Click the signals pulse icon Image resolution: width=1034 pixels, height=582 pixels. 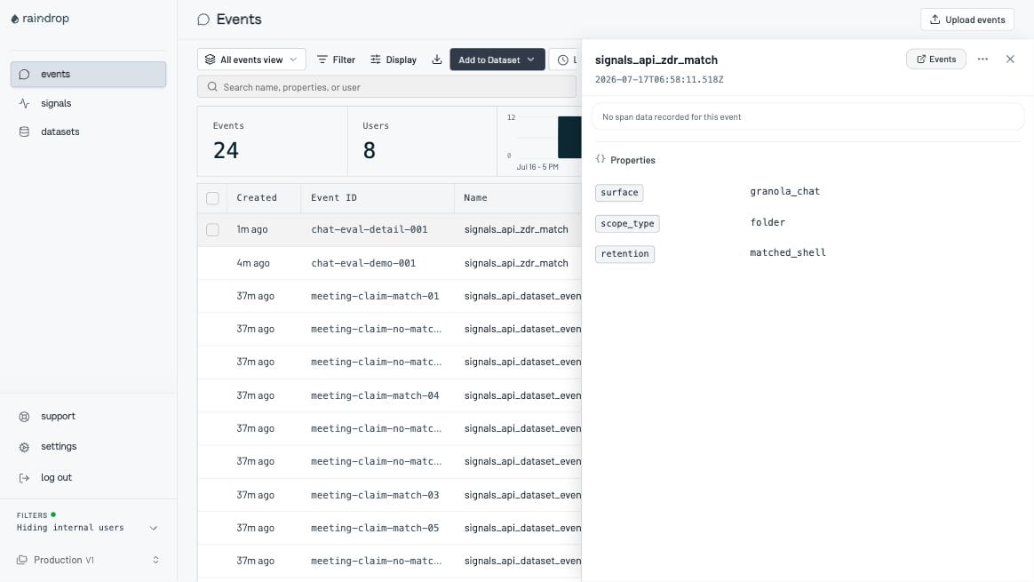click(24, 103)
